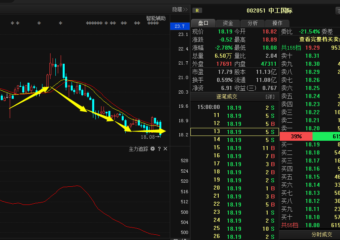Click the 现价 value 18.19
The image size is (340, 240).
point(225,31)
